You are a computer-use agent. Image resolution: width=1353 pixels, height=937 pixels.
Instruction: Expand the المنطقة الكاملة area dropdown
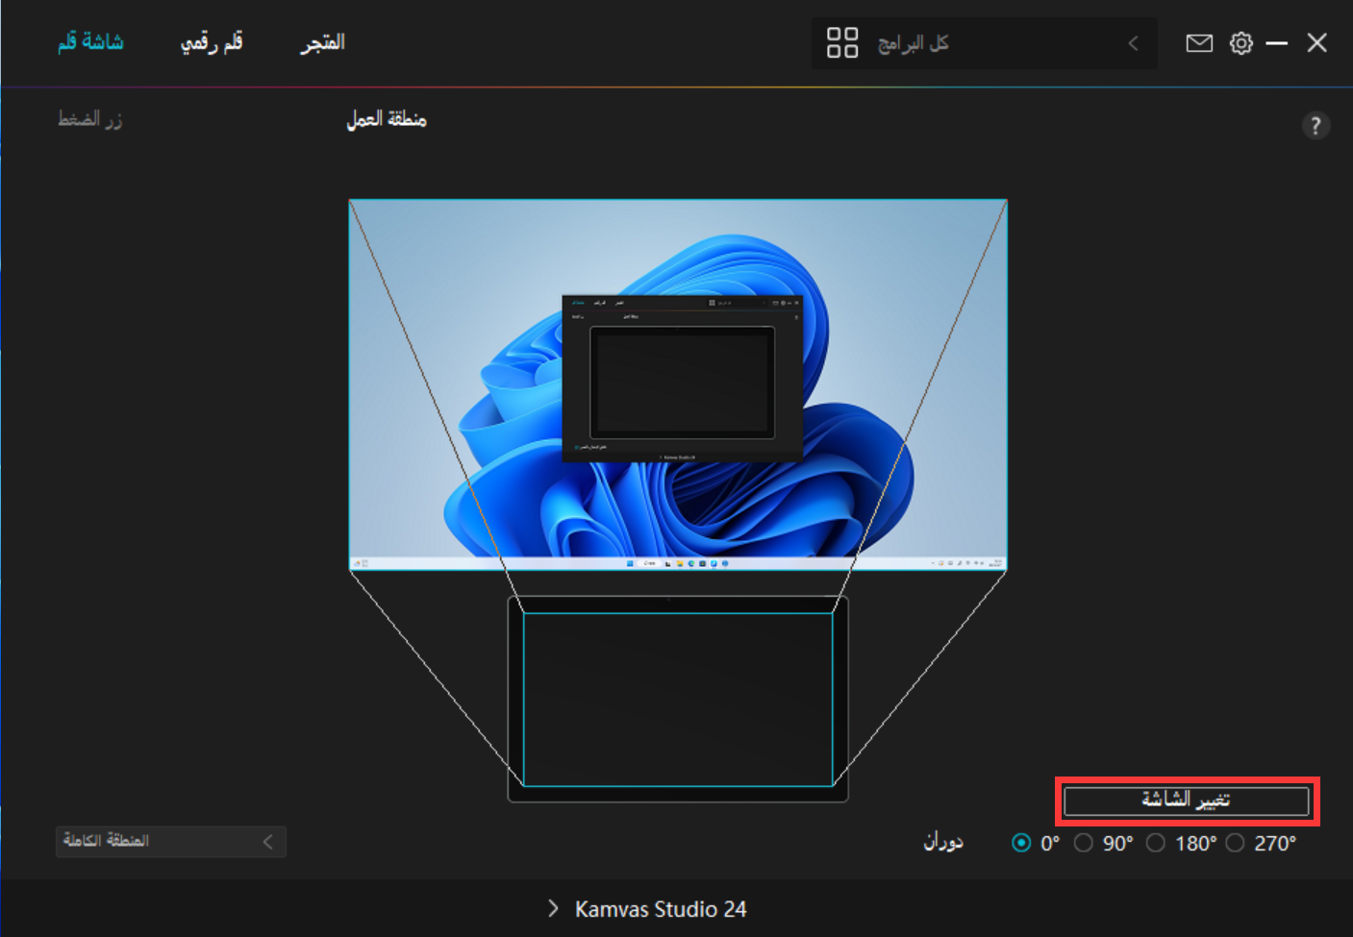[x=170, y=842]
